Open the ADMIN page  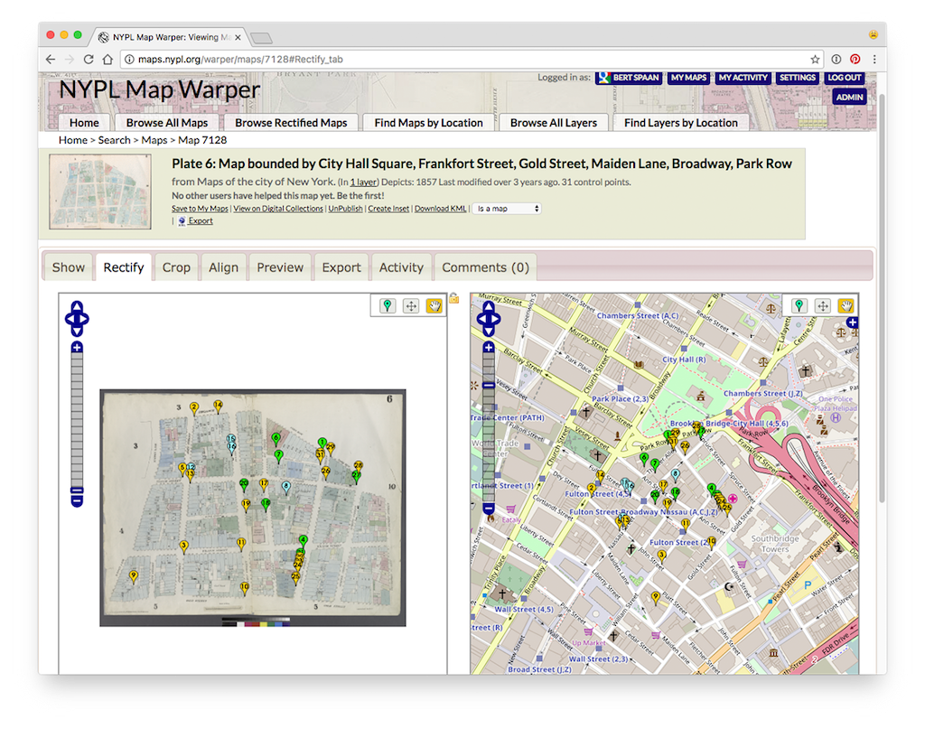tap(849, 97)
